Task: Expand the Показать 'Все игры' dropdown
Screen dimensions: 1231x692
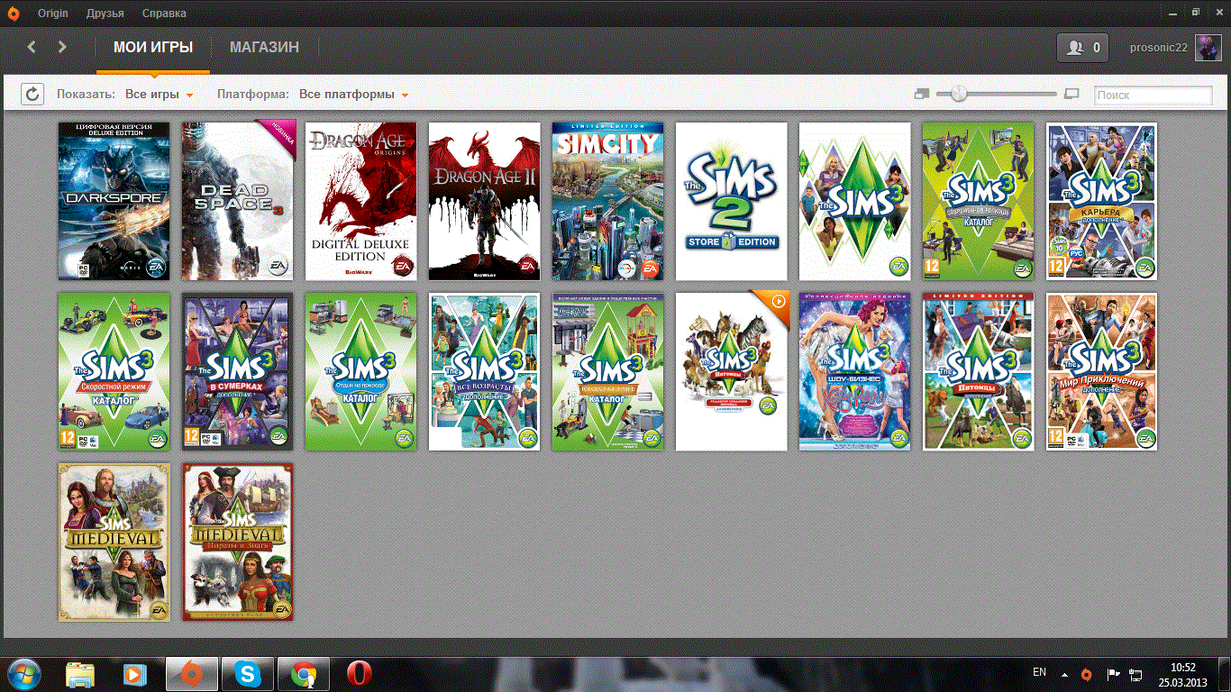Action: coord(160,94)
